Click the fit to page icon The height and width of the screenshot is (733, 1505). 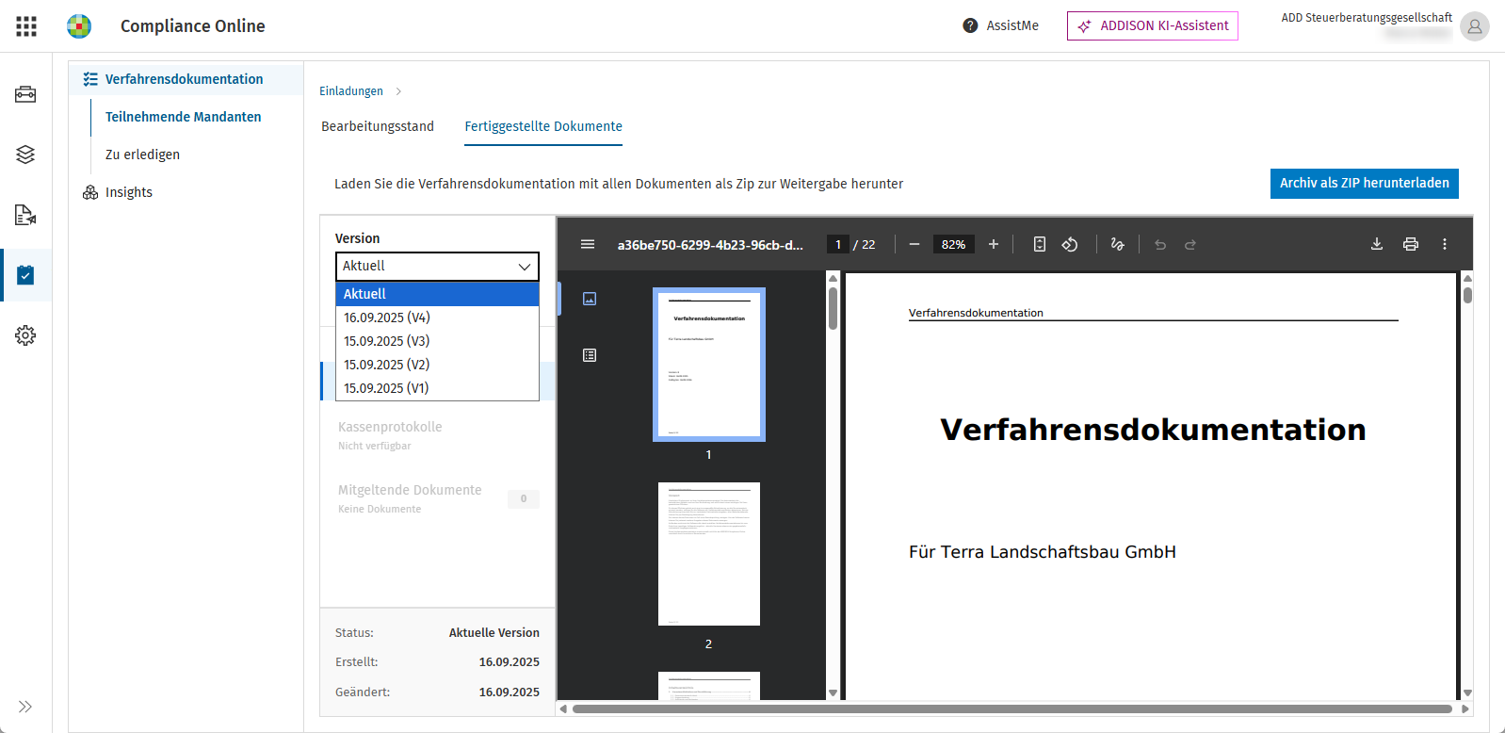pyautogui.click(x=1040, y=244)
